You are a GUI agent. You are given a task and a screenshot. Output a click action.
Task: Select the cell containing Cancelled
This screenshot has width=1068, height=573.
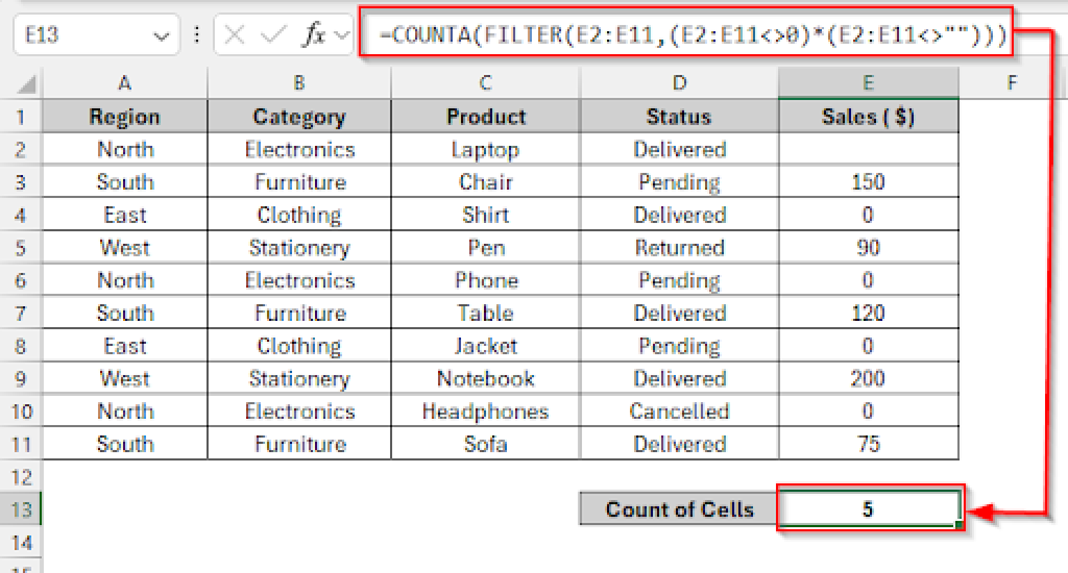(x=679, y=410)
